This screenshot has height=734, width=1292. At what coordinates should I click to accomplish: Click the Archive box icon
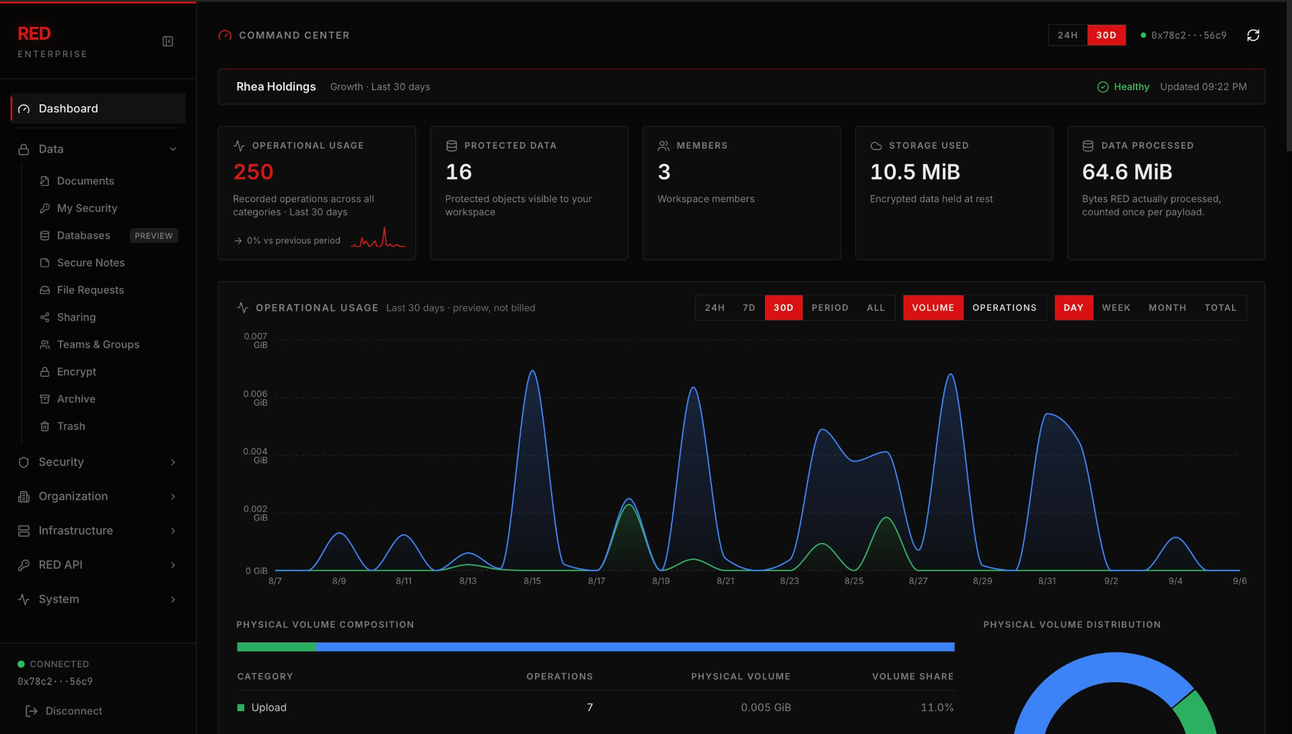(x=45, y=399)
